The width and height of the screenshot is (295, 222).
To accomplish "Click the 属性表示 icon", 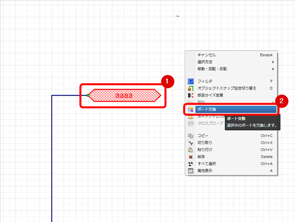I will pos(191,171).
